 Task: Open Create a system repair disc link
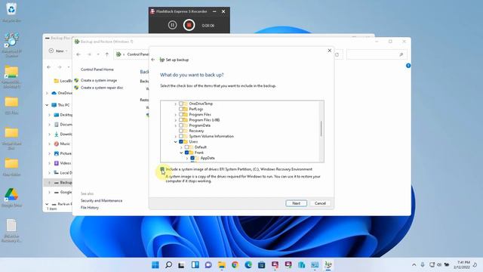pos(102,88)
